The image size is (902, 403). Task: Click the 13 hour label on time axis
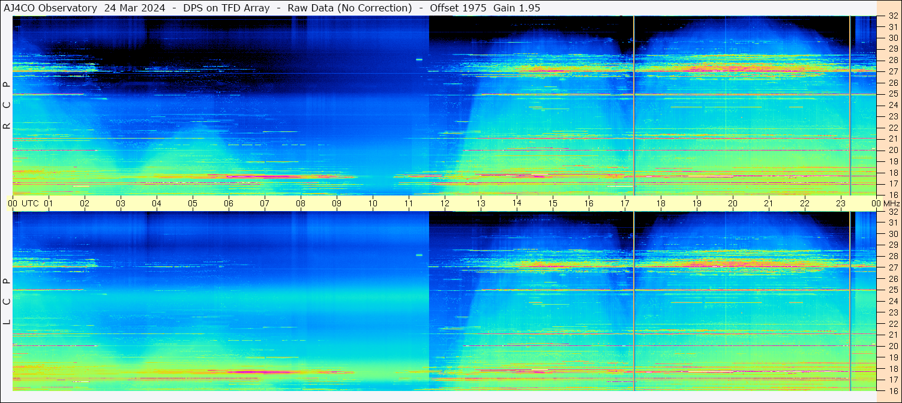click(481, 203)
